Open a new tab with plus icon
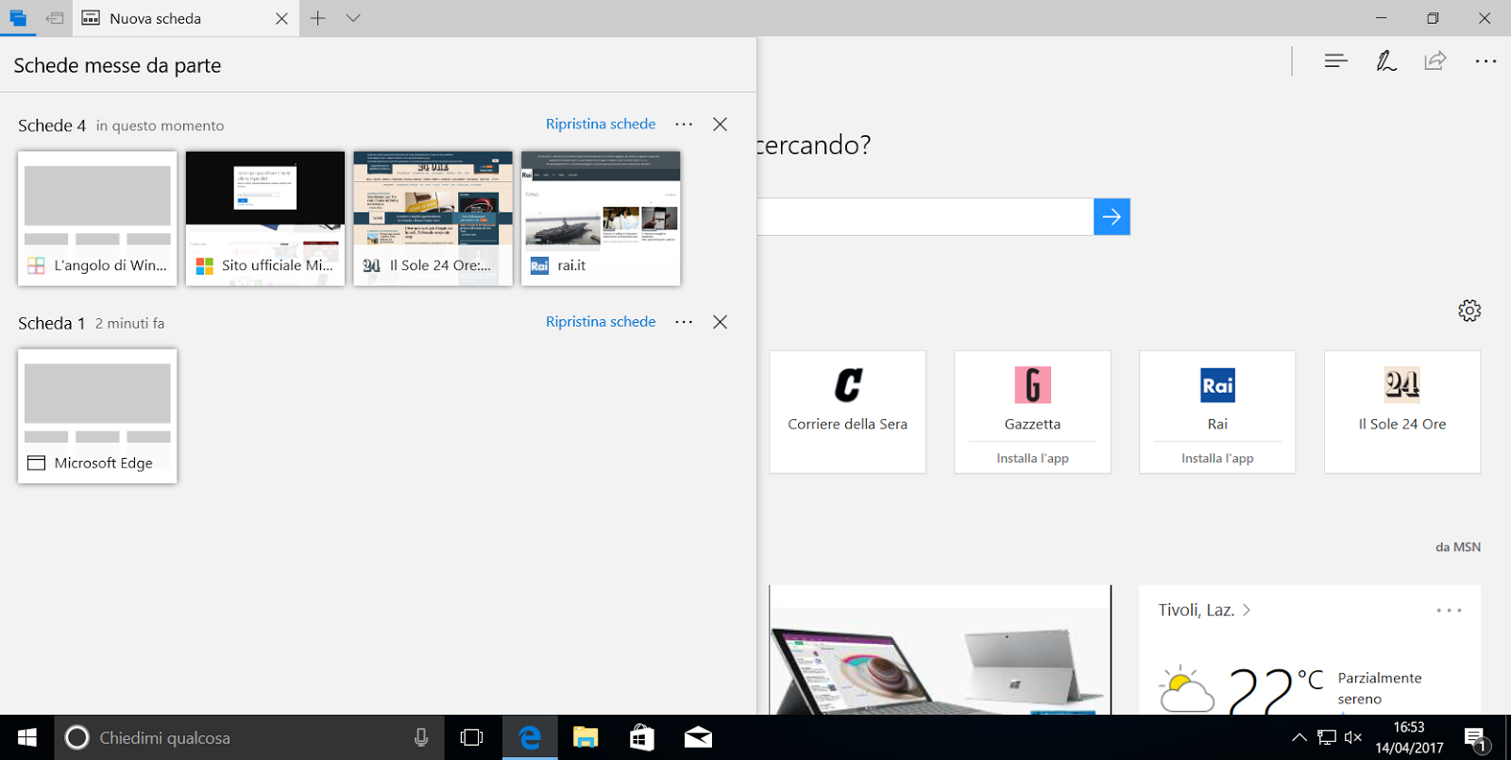 coord(318,18)
